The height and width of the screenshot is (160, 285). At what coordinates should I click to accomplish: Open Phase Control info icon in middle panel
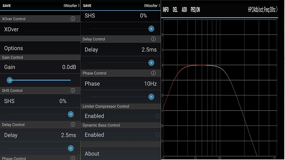coord(153,73)
